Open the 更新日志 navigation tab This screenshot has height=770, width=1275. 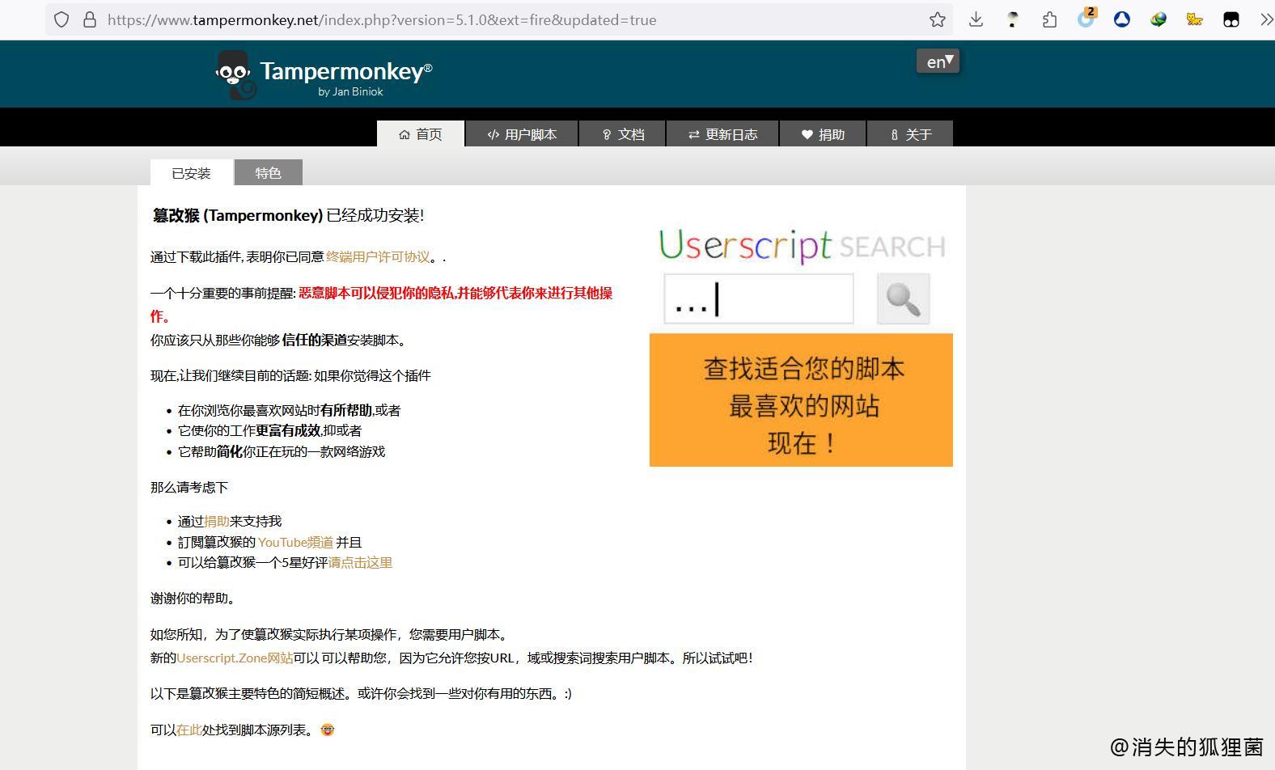tap(722, 133)
